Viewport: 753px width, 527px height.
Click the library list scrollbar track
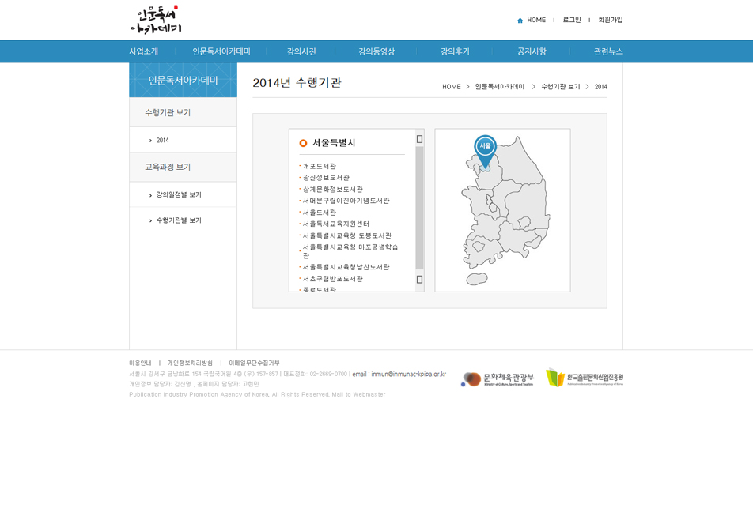point(419,207)
